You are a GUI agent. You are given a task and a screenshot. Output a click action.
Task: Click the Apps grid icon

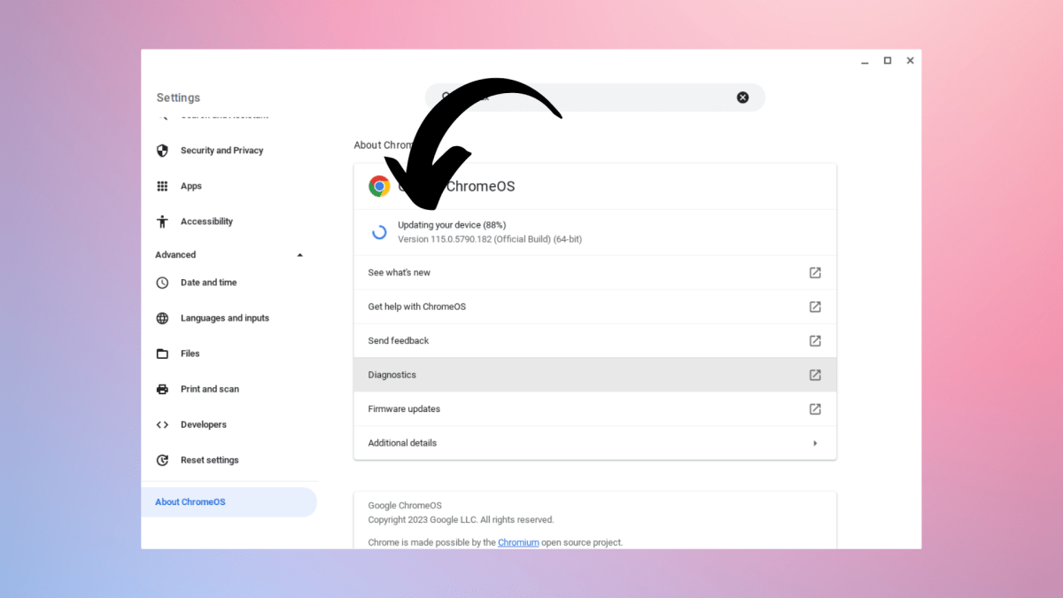click(162, 186)
